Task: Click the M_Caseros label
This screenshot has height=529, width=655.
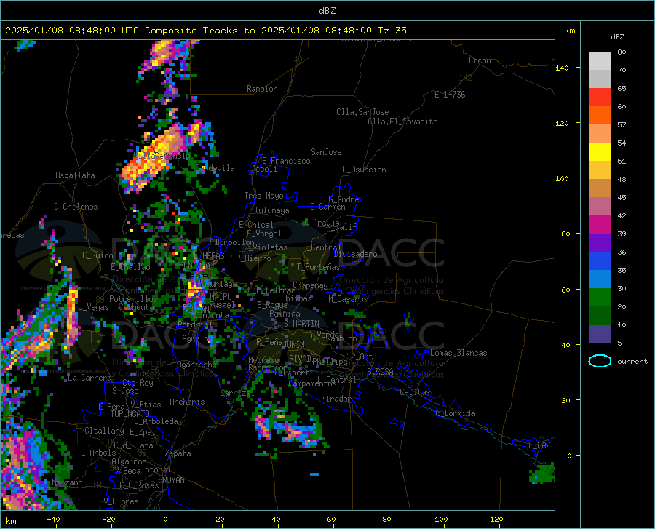Action: pyautogui.click(x=348, y=299)
